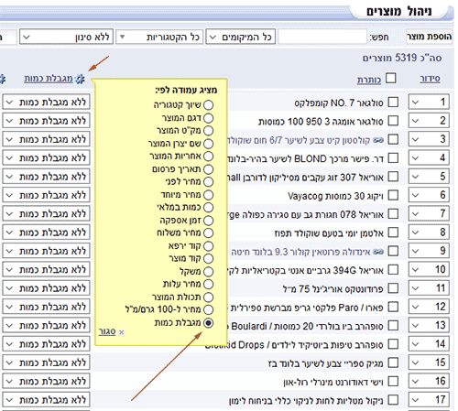Open order dropdown for row 5
458x411 pixels.
point(429,177)
